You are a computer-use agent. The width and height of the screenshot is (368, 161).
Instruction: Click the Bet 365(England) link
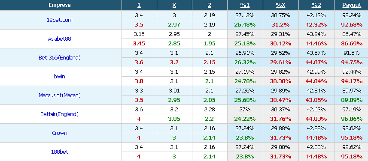point(60,57)
